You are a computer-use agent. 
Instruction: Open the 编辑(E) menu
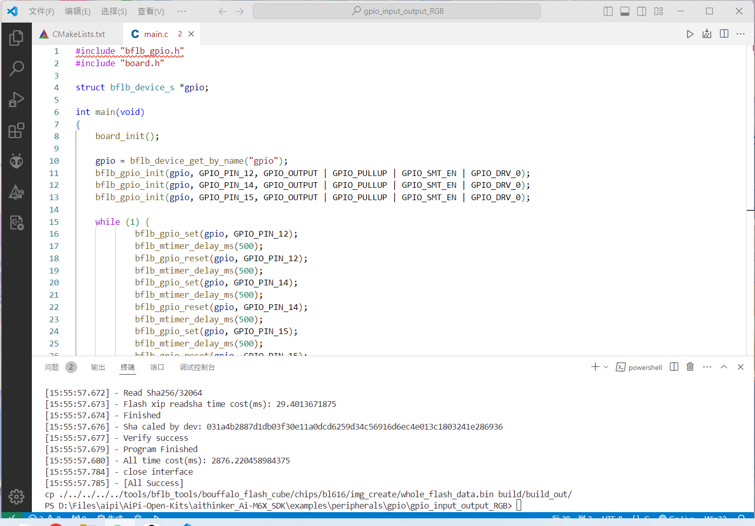click(x=78, y=11)
